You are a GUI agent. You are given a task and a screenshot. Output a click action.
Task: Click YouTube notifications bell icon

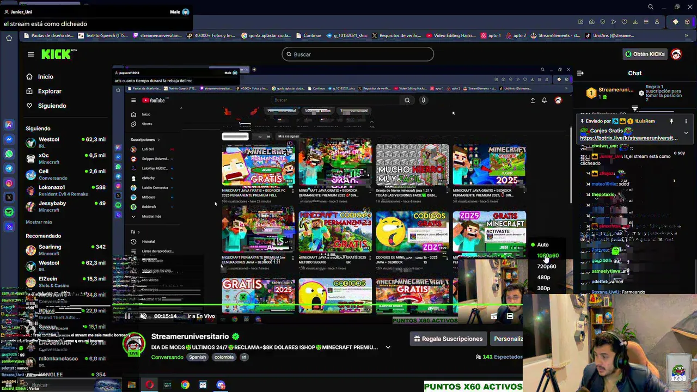tap(544, 100)
